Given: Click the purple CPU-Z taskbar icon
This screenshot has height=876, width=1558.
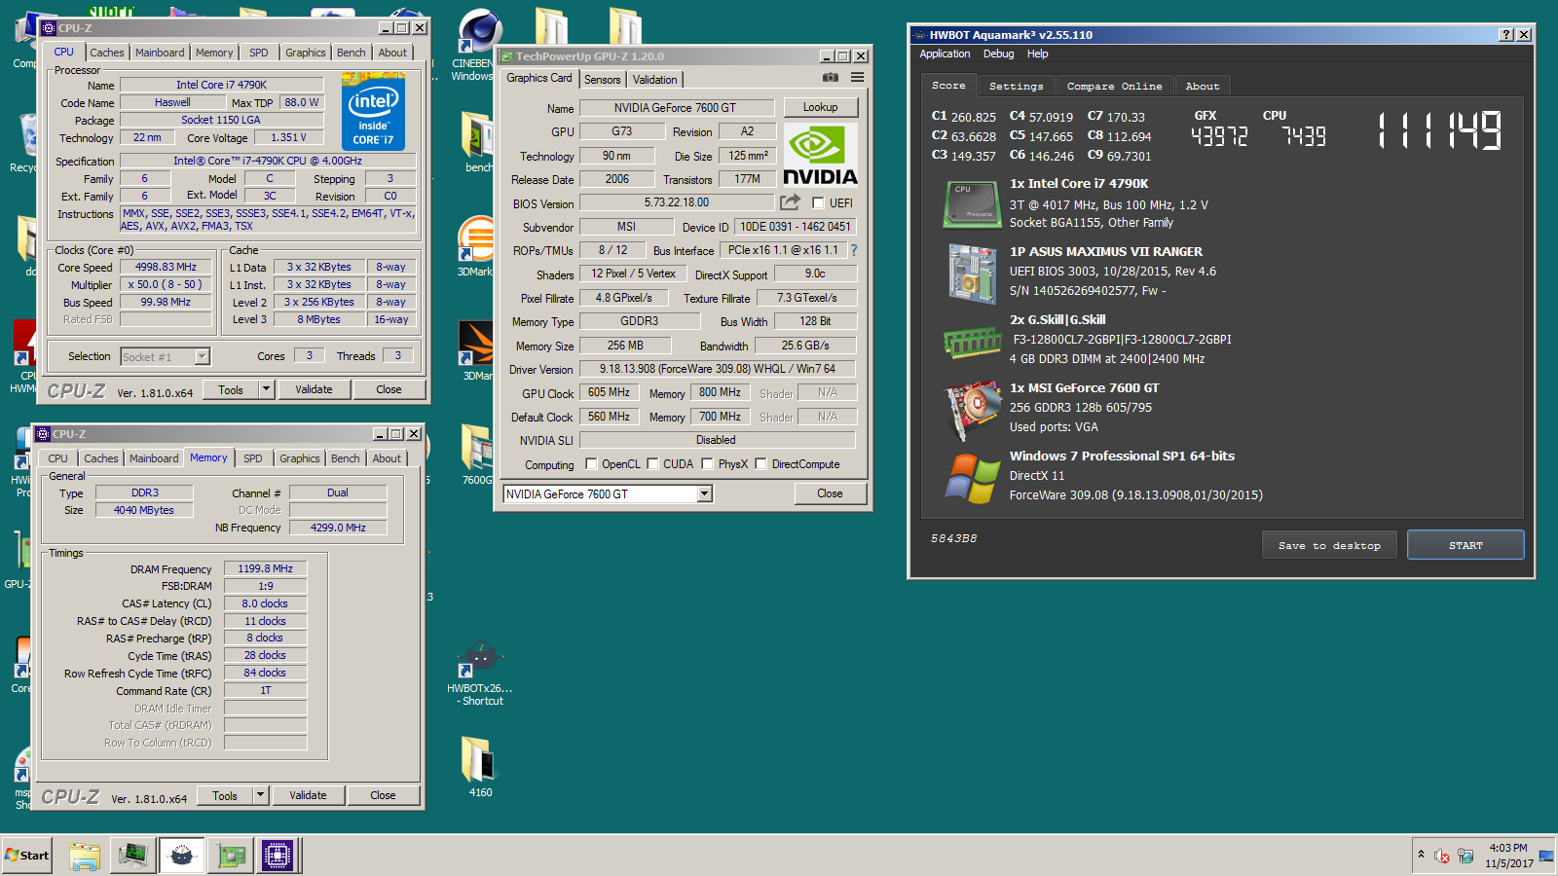Looking at the screenshot, I should pos(278,856).
